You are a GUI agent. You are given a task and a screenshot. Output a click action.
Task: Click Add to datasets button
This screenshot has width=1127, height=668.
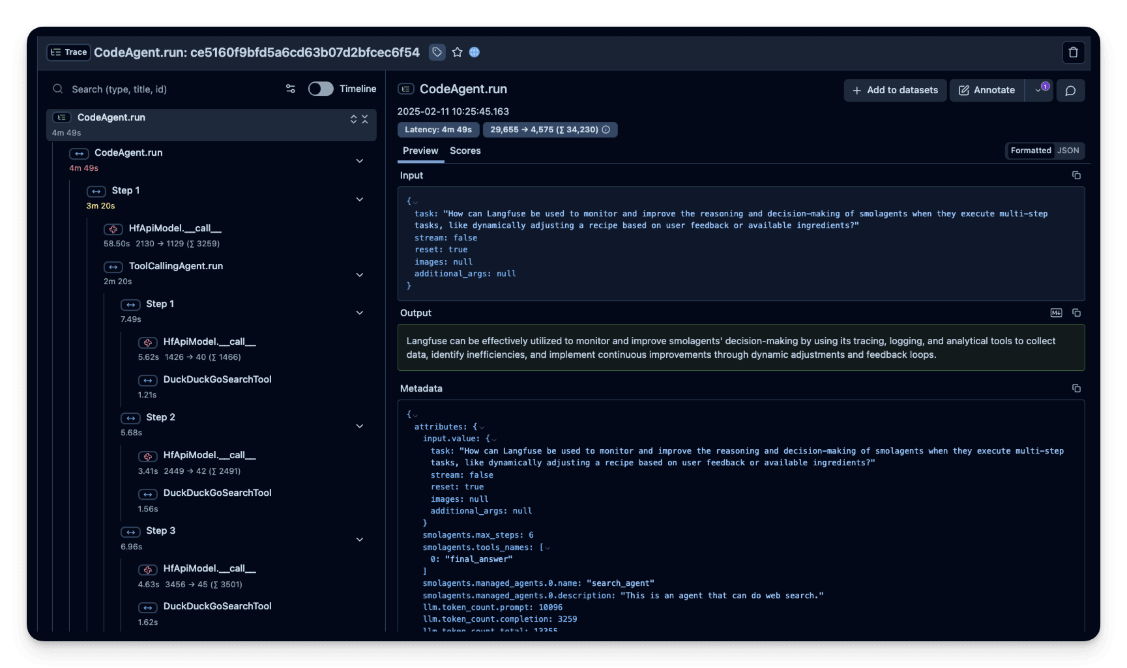click(x=895, y=91)
